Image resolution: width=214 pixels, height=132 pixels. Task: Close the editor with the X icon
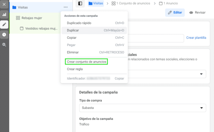coord(4,4)
